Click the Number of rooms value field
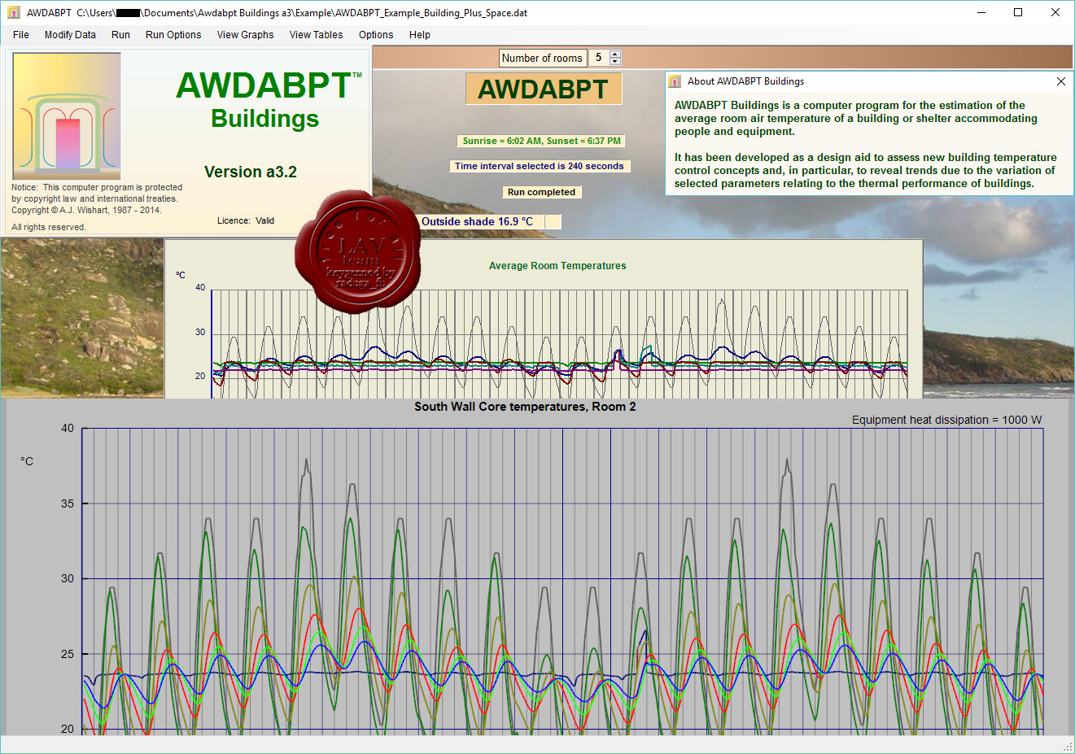Viewport: 1075px width, 754px height. coord(599,58)
